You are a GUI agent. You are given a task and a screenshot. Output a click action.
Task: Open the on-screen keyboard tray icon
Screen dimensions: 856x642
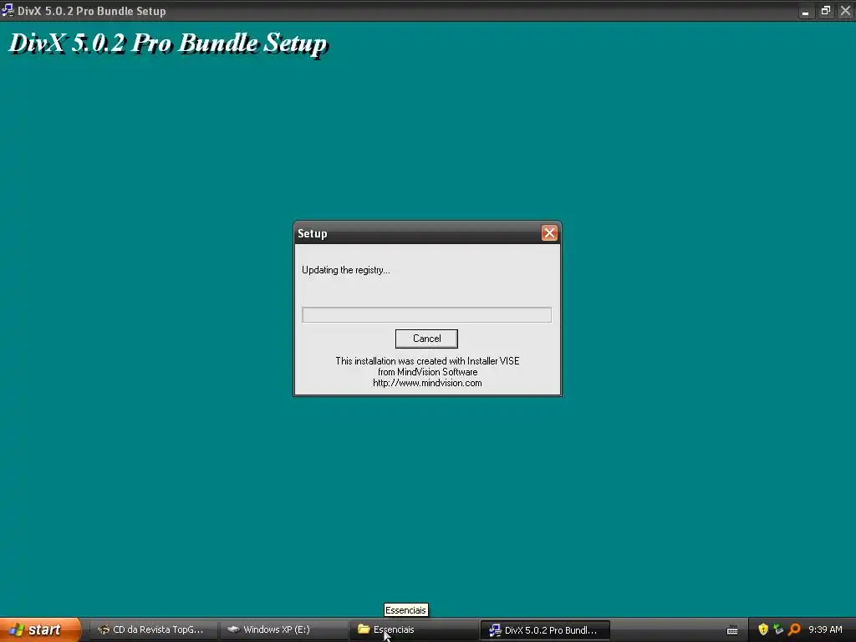tap(732, 630)
